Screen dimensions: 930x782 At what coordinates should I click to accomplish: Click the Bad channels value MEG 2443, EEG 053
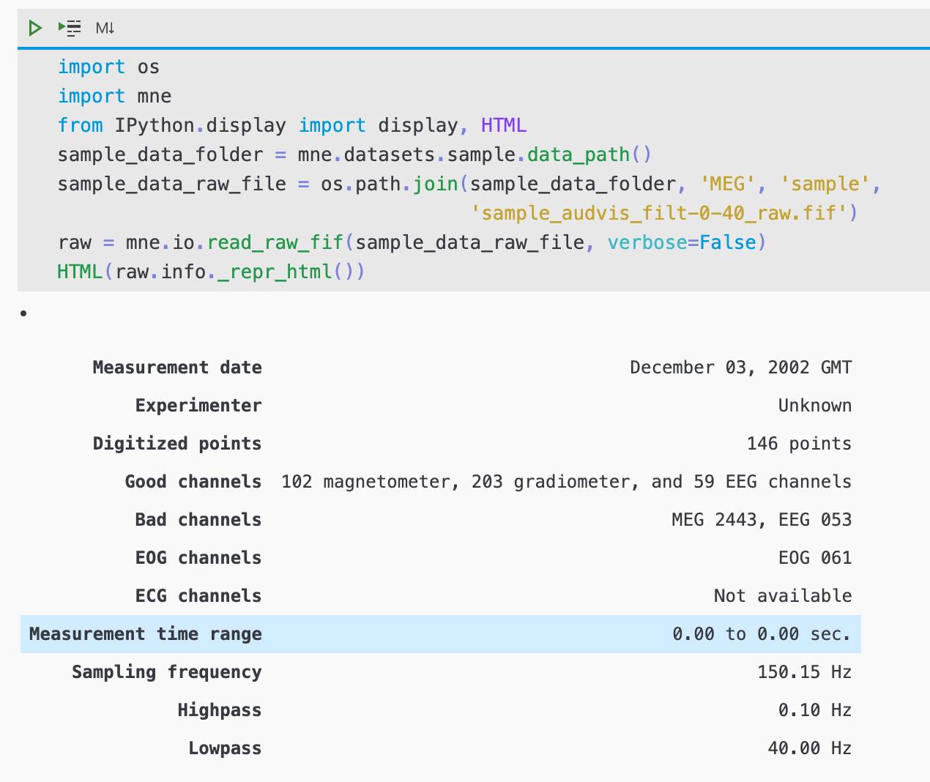point(762,520)
